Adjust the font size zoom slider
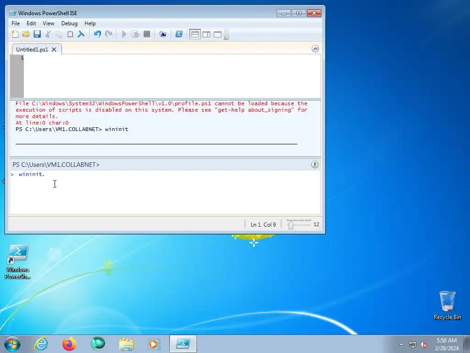The height and width of the screenshot is (353, 470). [291, 224]
